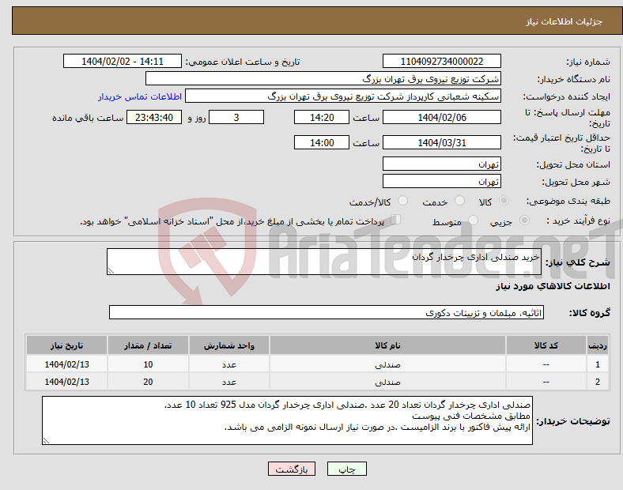The height and width of the screenshot is (490, 623).
Task: Click date 1404/02/13 in row 1
Action: click(66, 364)
